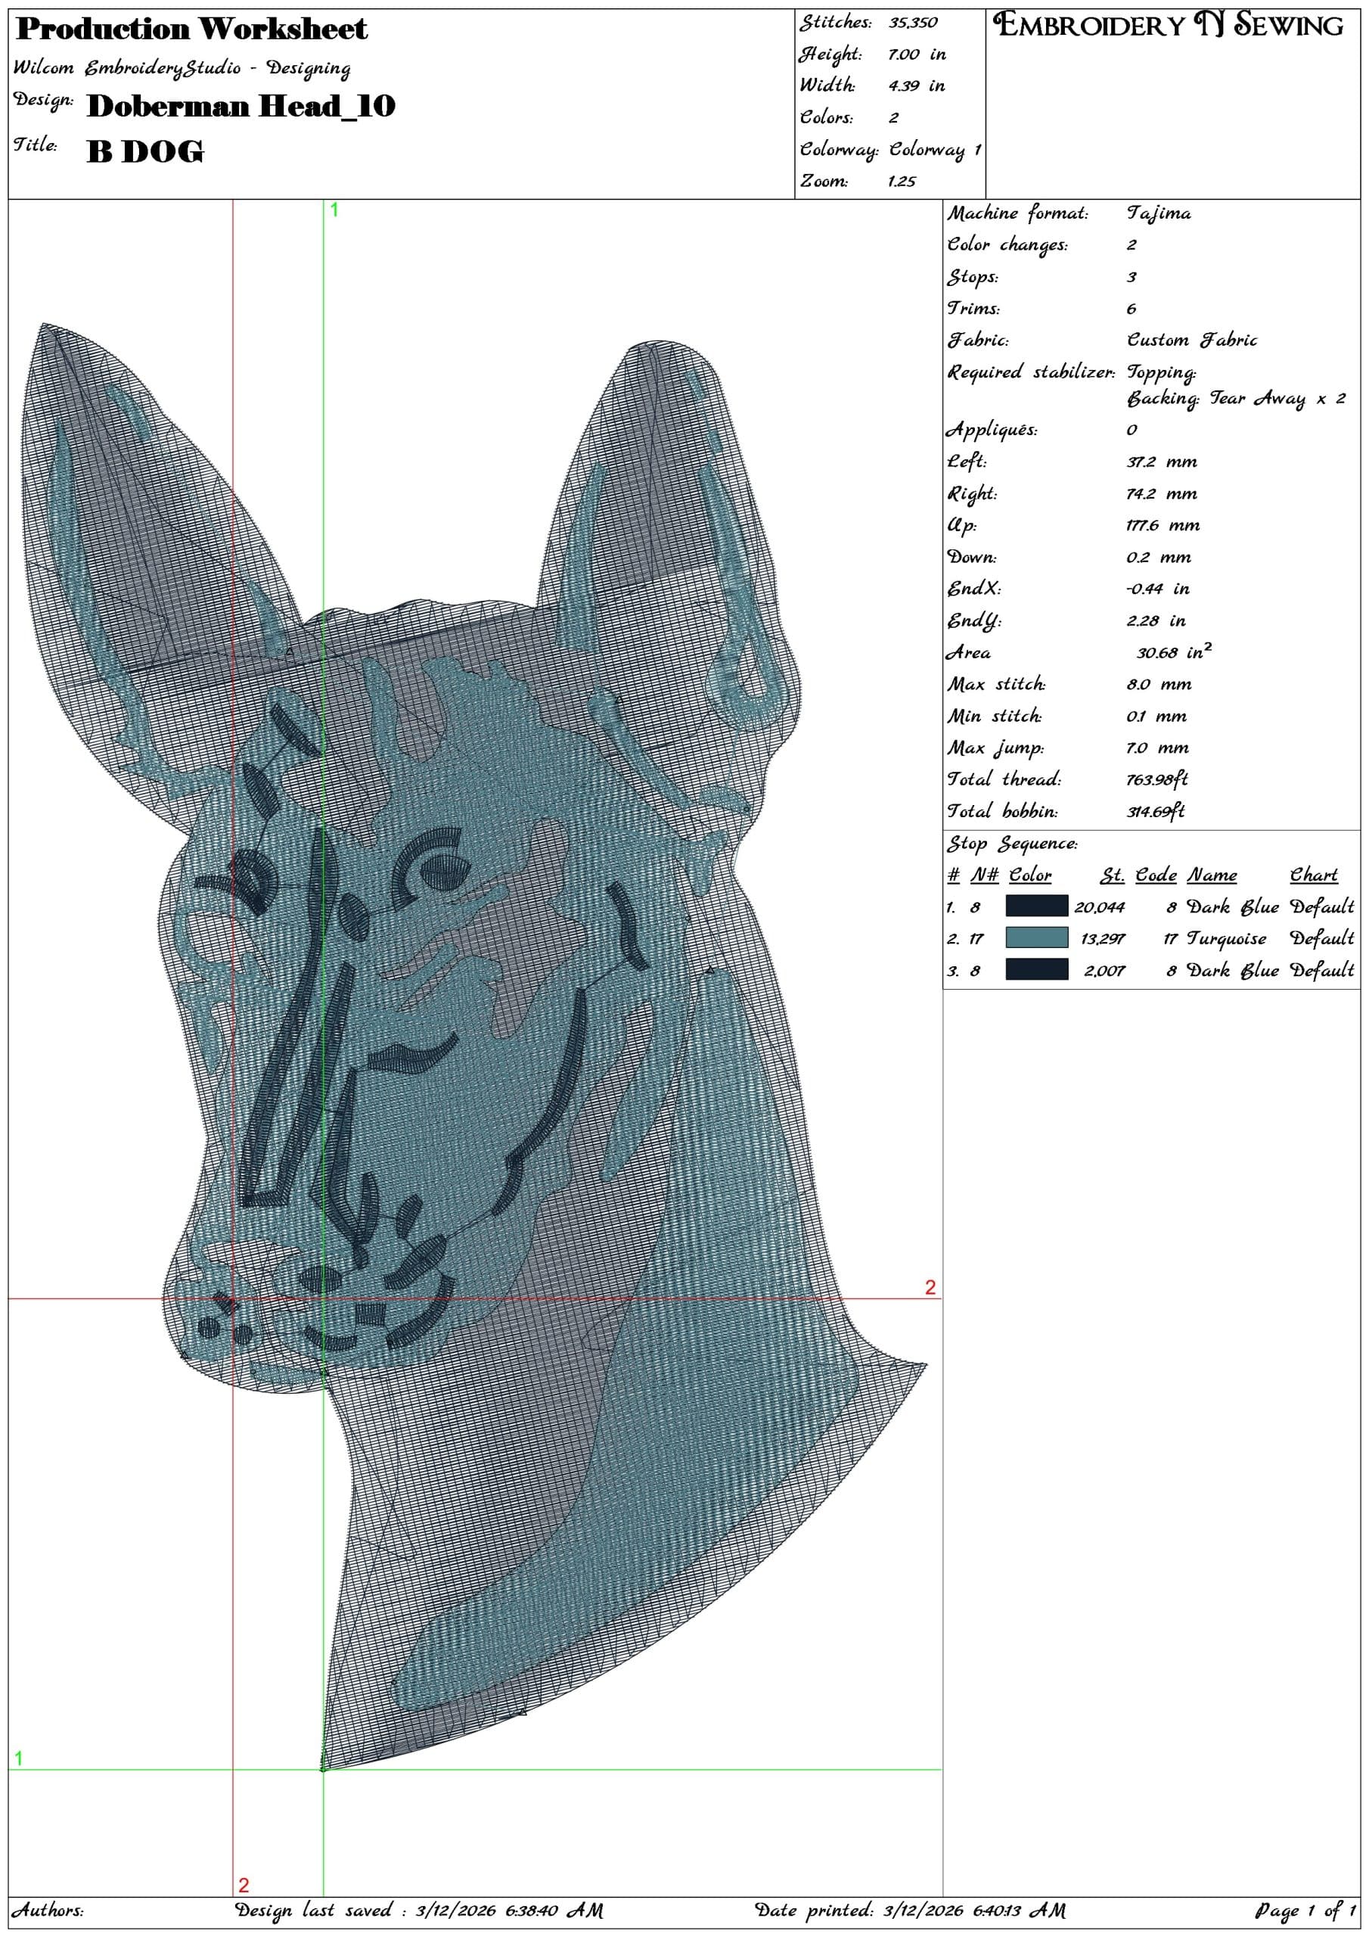1369x1937 pixels.
Task: Click the red '2' marker at the right end of the horizontal guide
Action: pyautogui.click(x=930, y=1287)
